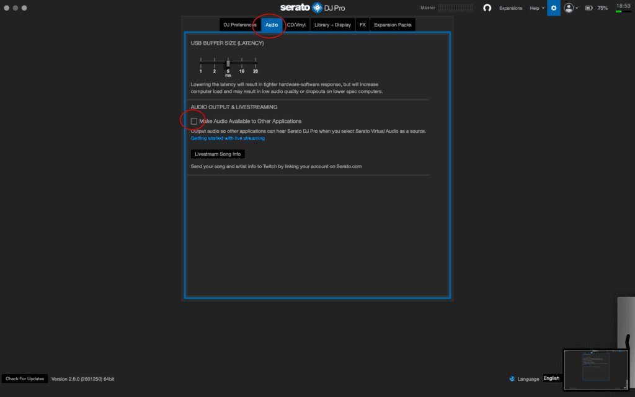Click the battery status icon
The height and width of the screenshot is (397, 635).
tap(589, 8)
